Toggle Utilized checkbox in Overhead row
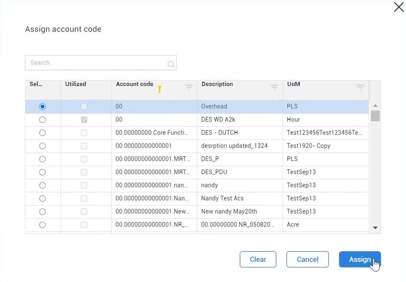Image resolution: width=406 pixels, height=282 pixels. tap(84, 106)
